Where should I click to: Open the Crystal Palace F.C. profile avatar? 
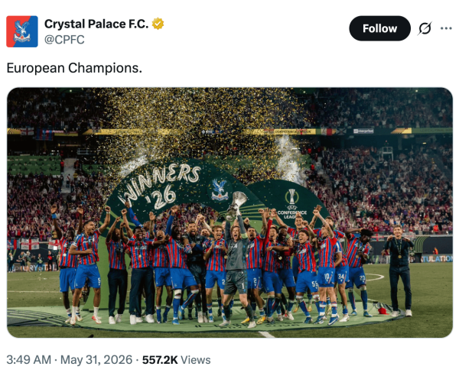[x=22, y=31]
